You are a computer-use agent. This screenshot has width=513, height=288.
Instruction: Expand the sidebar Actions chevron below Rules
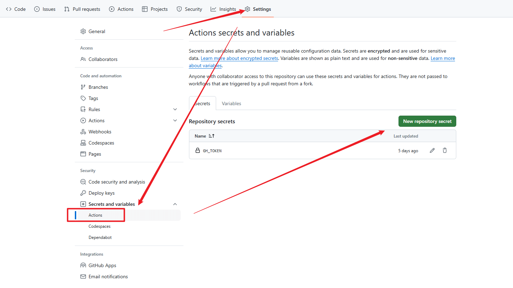(x=175, y=120)
